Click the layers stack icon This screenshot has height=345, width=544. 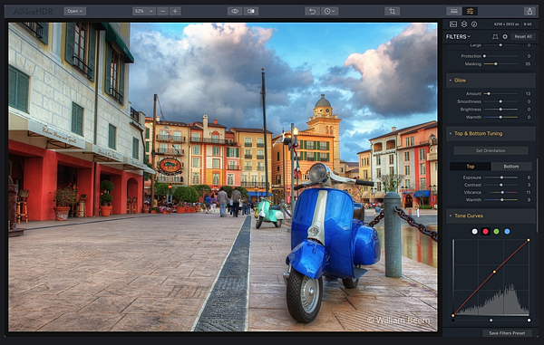464,24
